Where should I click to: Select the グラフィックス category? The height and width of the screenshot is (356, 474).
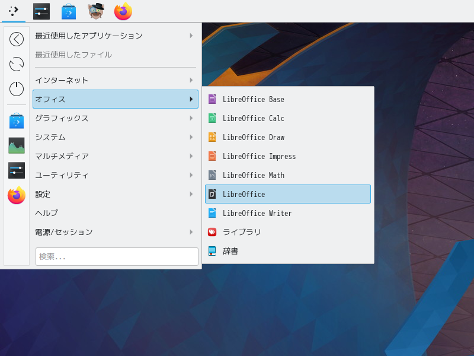click(x=116, y=118)
